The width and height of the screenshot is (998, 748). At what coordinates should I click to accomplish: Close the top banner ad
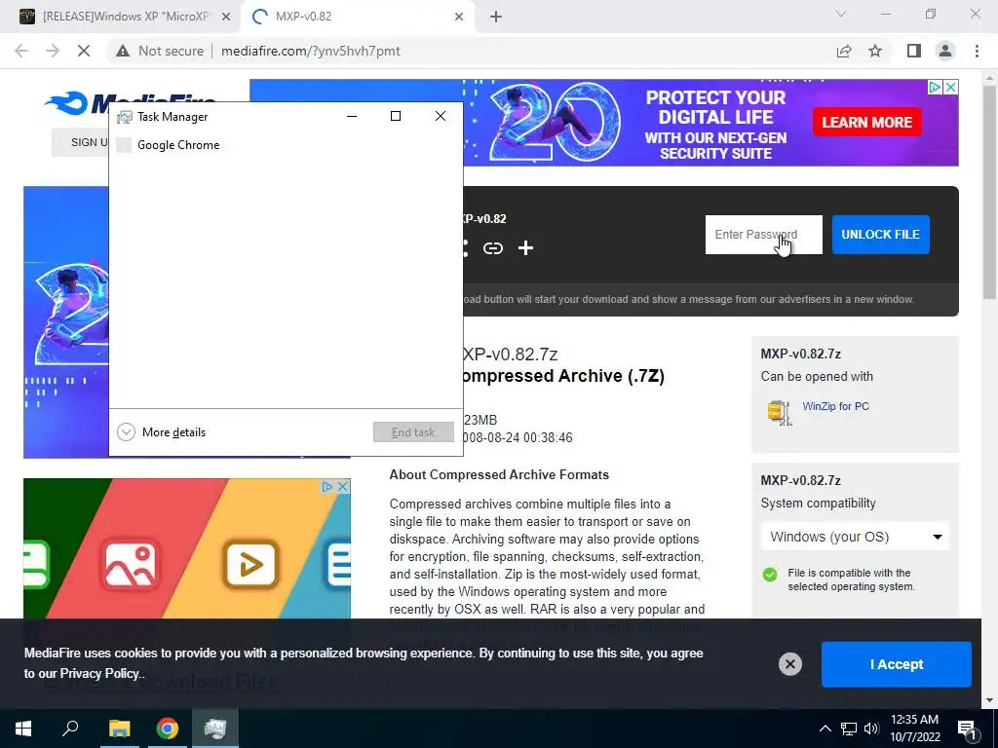pos(950,87)
